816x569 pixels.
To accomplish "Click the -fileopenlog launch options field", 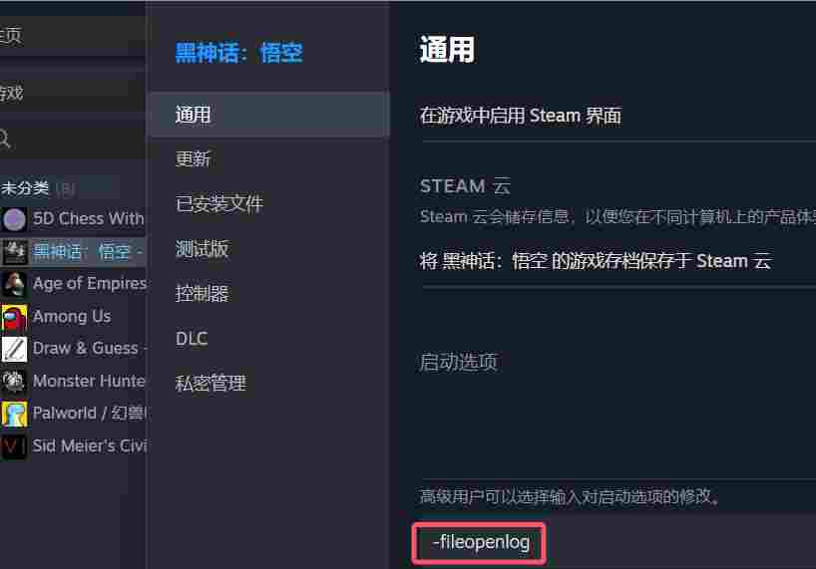I will [x=479, y=543].
